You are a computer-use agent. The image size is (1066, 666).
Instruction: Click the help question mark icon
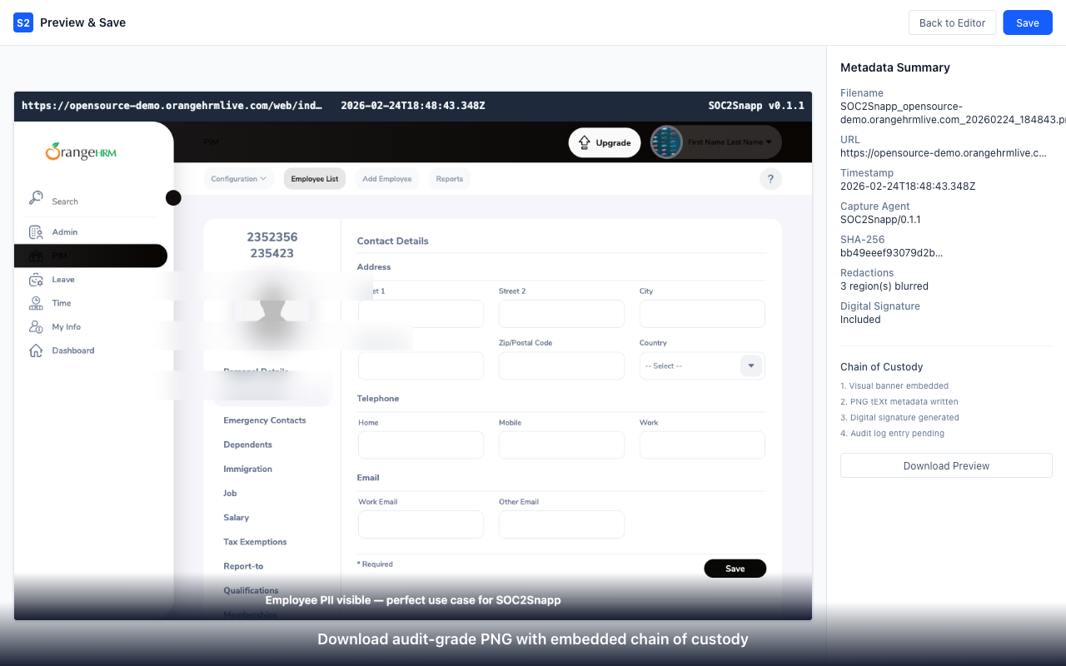(x=770, y=178)
